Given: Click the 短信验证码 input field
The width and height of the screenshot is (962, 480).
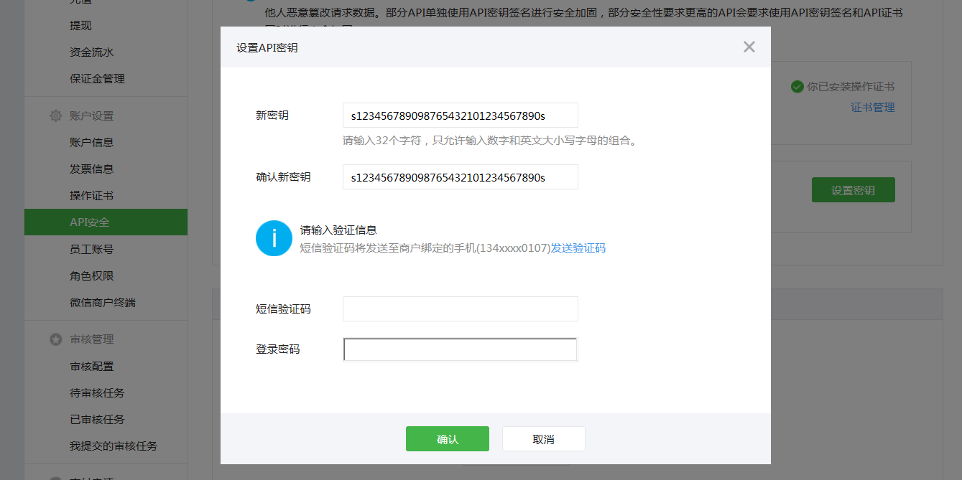Looking at the screenshot, I should pyautogui.click(x=460, y=309).
